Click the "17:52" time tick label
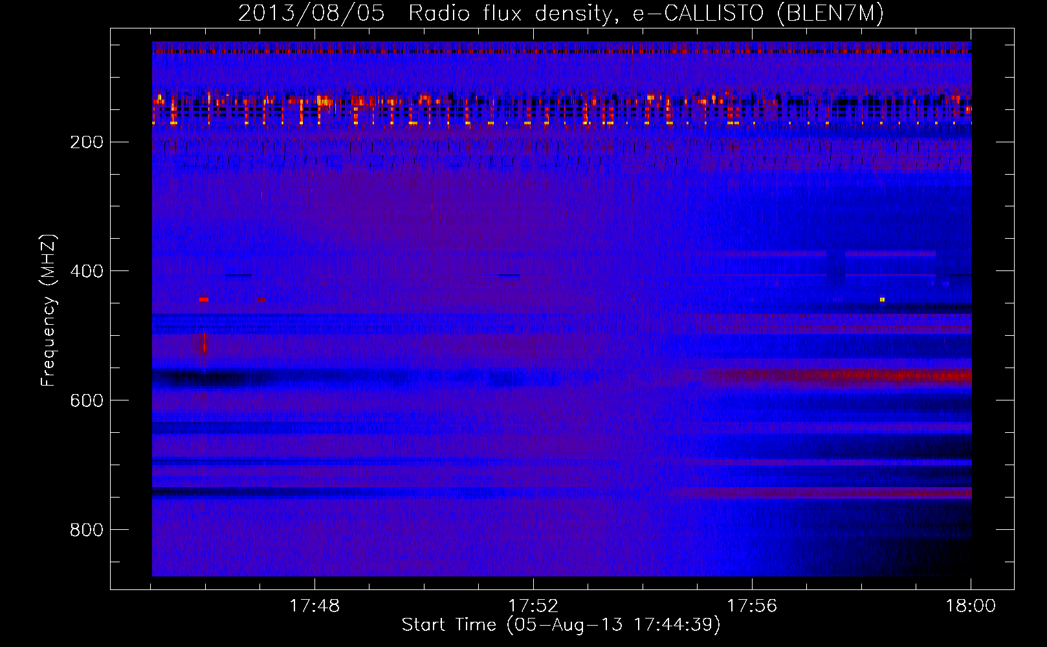The height and width of the screenshot is (647, 1047). (533, 606)
